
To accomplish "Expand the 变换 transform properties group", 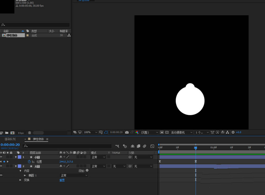I will point(21,180).
